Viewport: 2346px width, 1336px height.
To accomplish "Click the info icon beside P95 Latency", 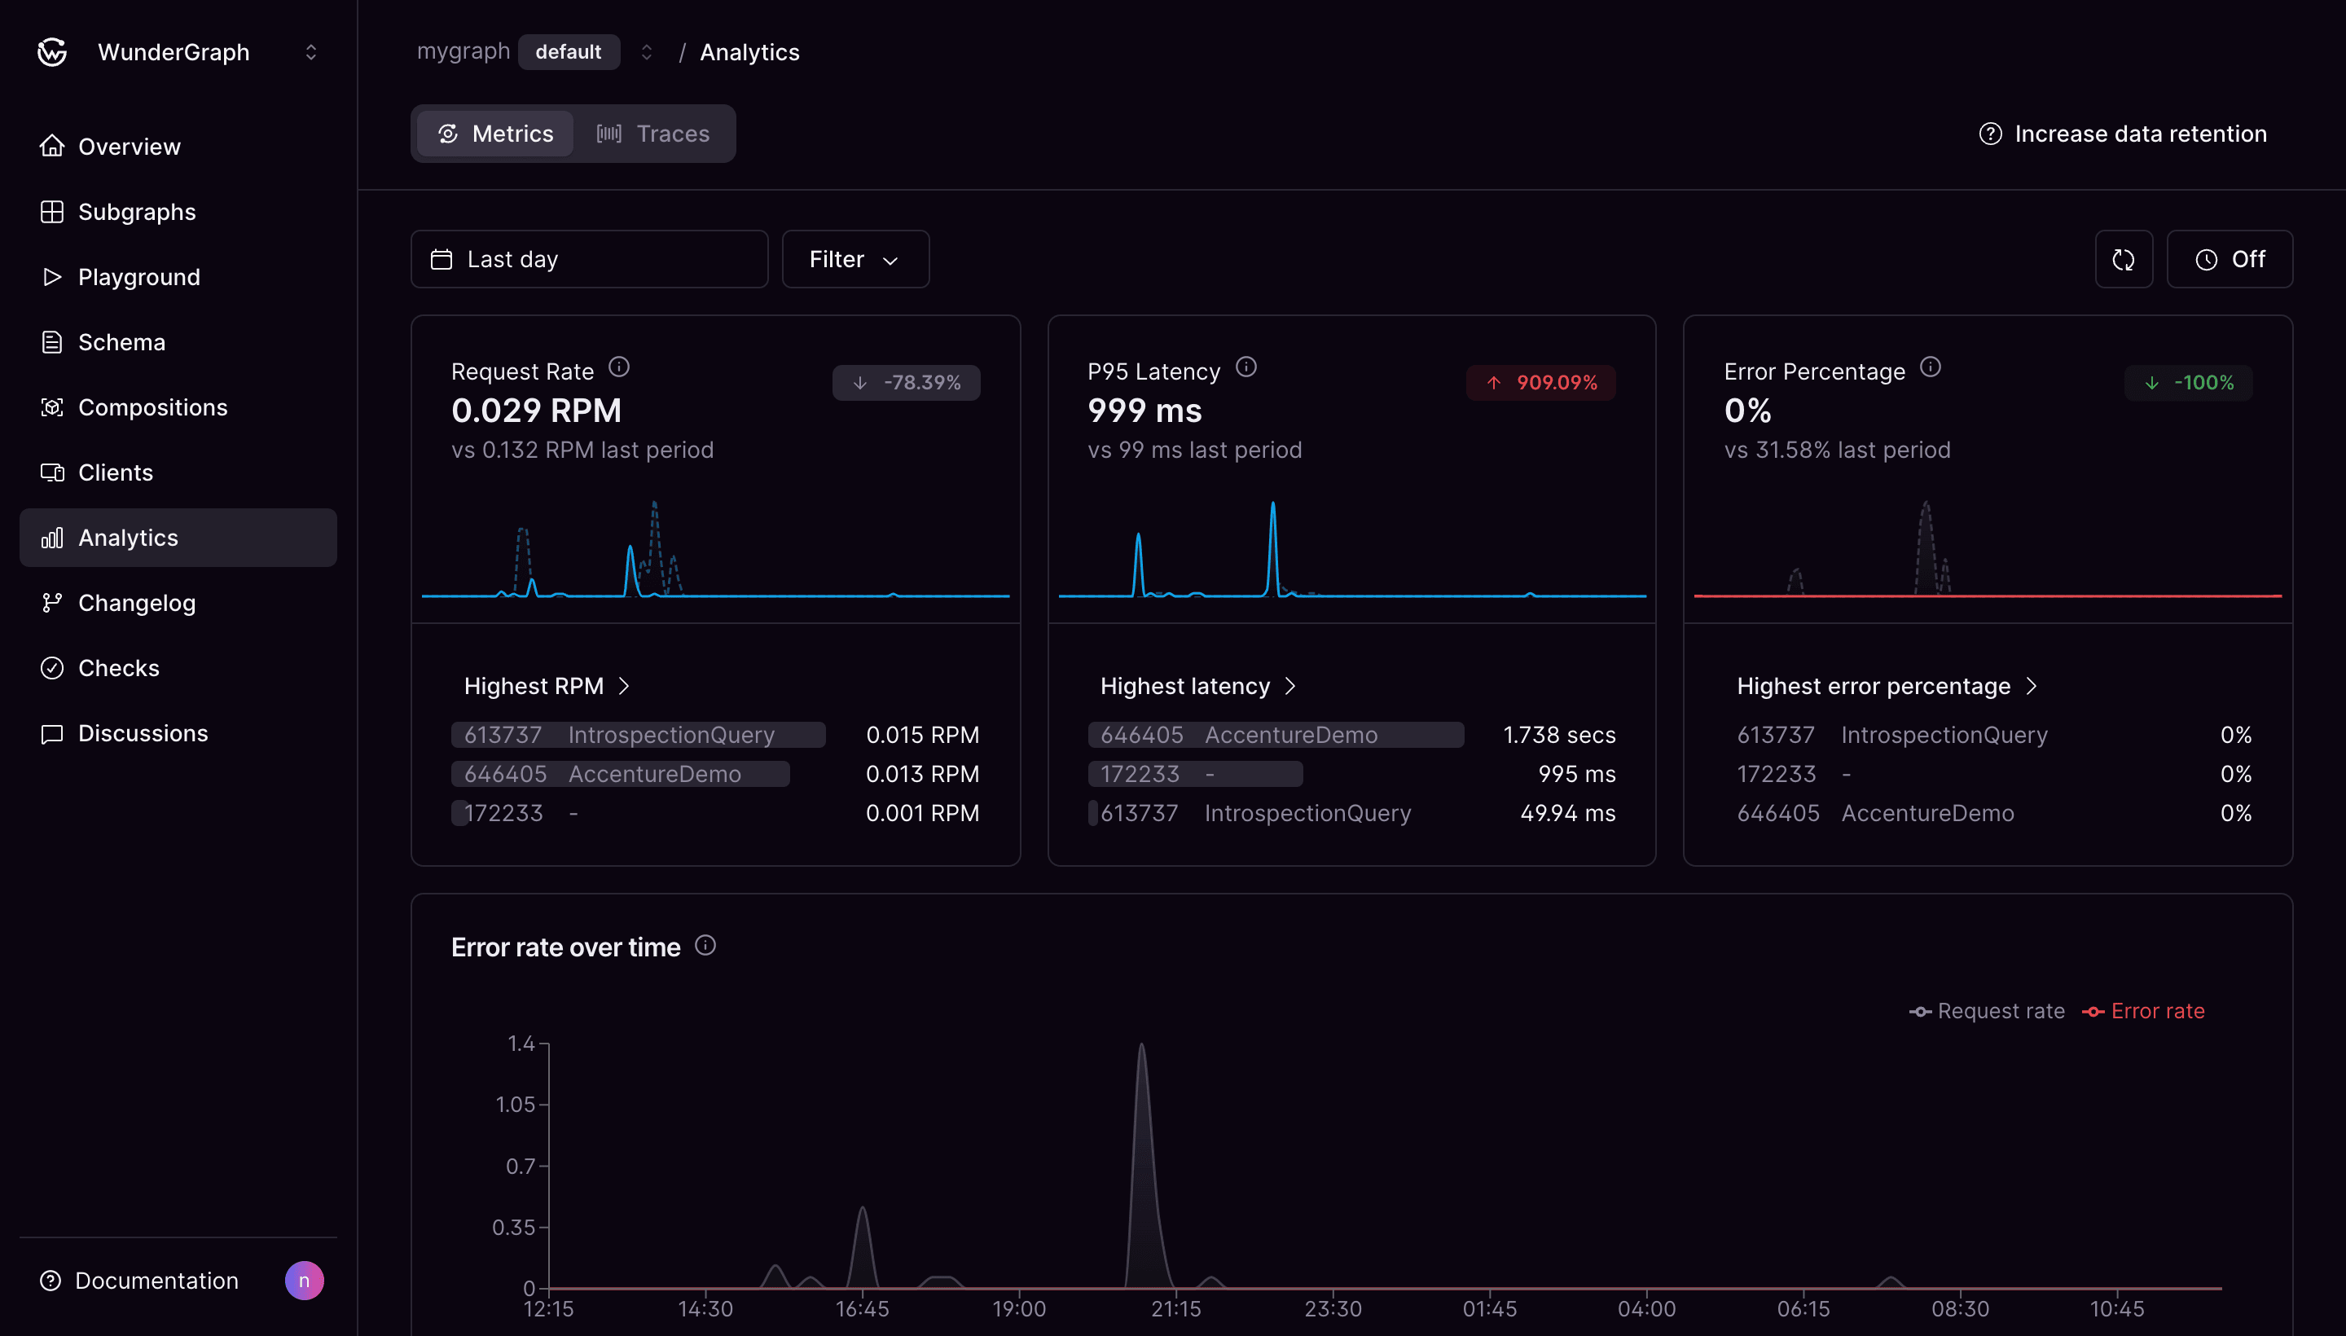I will [x=1247, y=366].
